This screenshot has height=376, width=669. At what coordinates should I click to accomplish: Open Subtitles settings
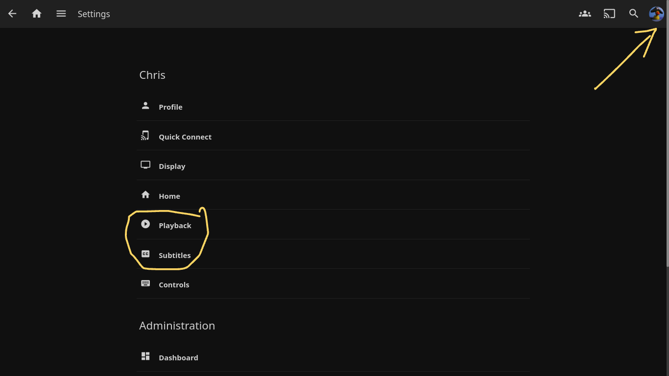tap(174, 255)
